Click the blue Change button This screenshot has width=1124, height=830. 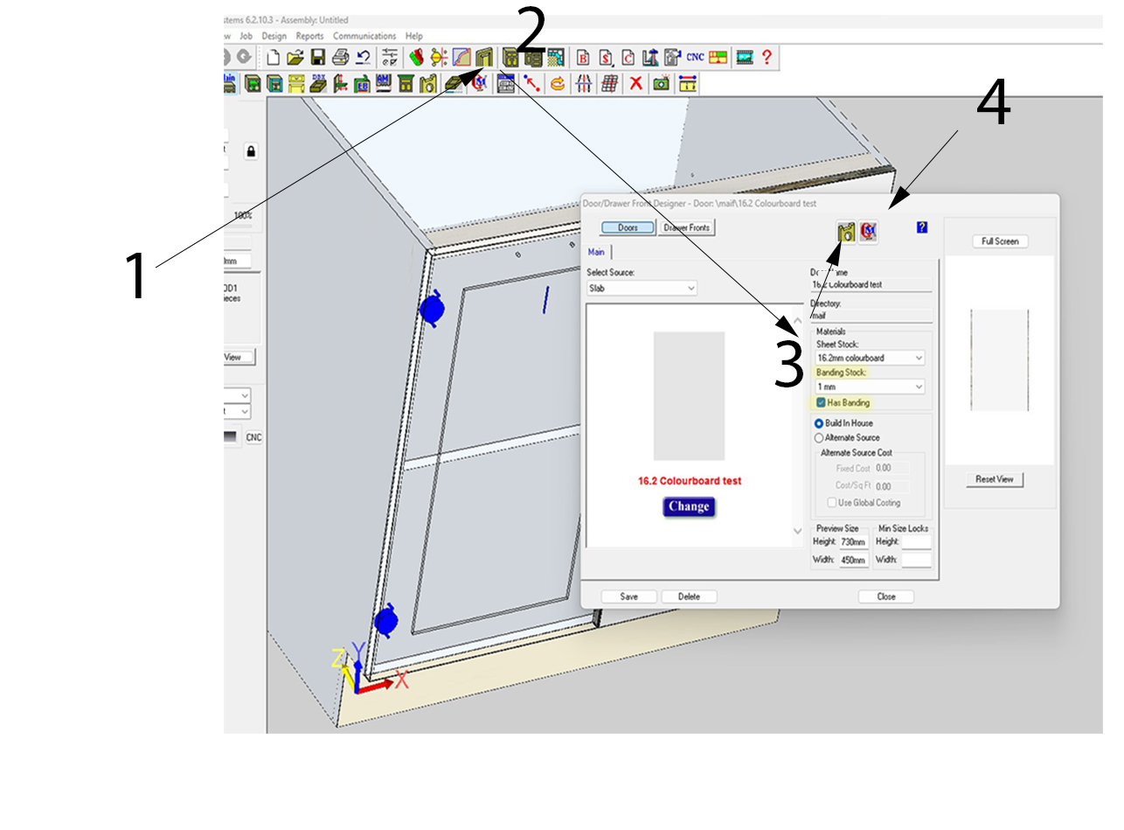coord(689,506)
